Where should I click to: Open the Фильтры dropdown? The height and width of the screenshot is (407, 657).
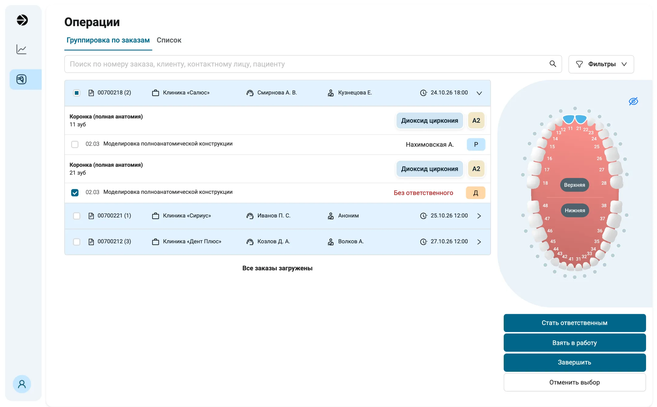(601, 64)
